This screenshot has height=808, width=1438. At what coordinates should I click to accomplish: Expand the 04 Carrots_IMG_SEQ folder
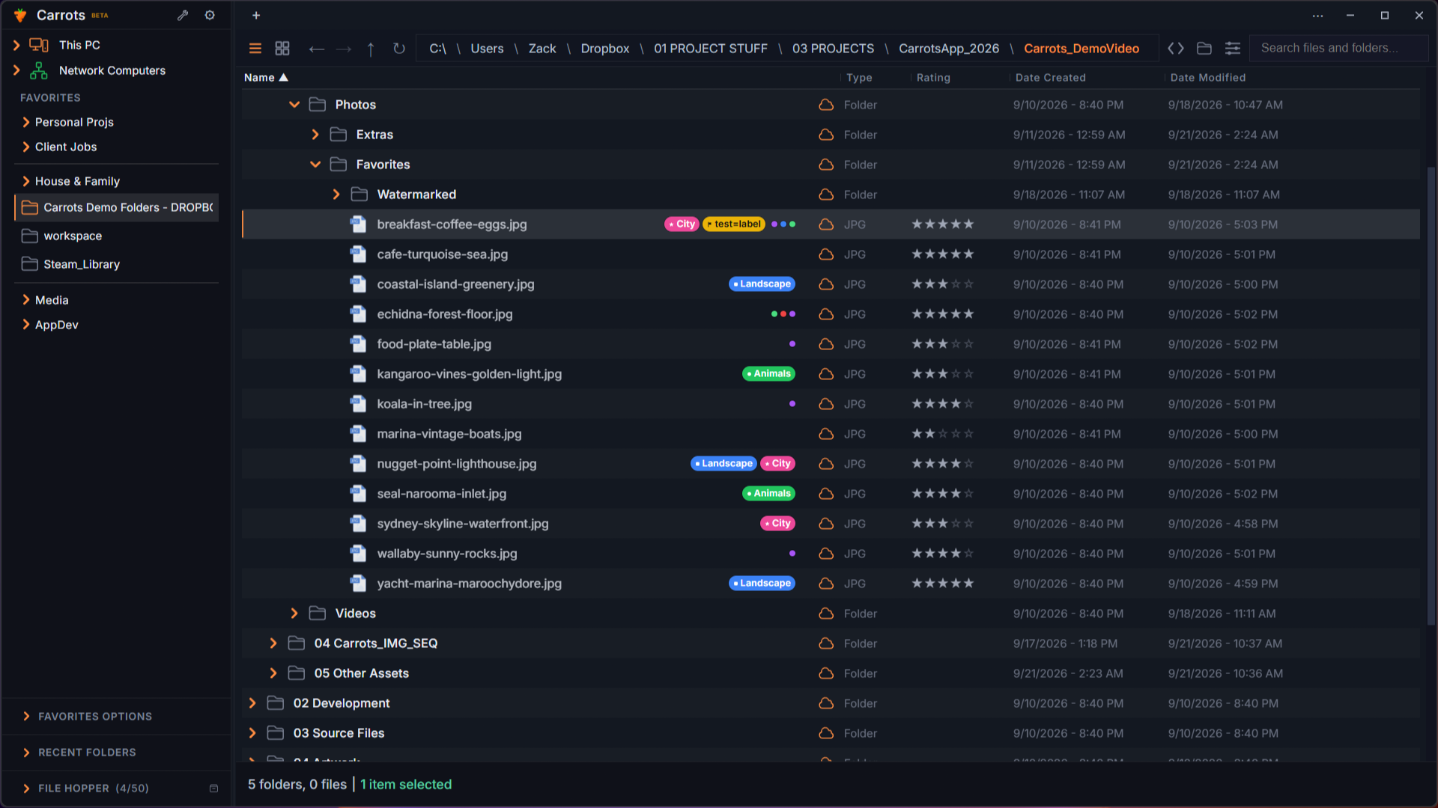[x=273, y=643]
